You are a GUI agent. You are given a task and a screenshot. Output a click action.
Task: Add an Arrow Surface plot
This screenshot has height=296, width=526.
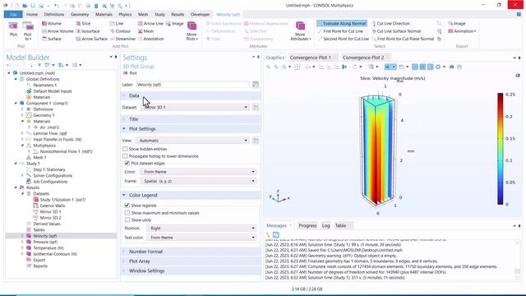91,39
